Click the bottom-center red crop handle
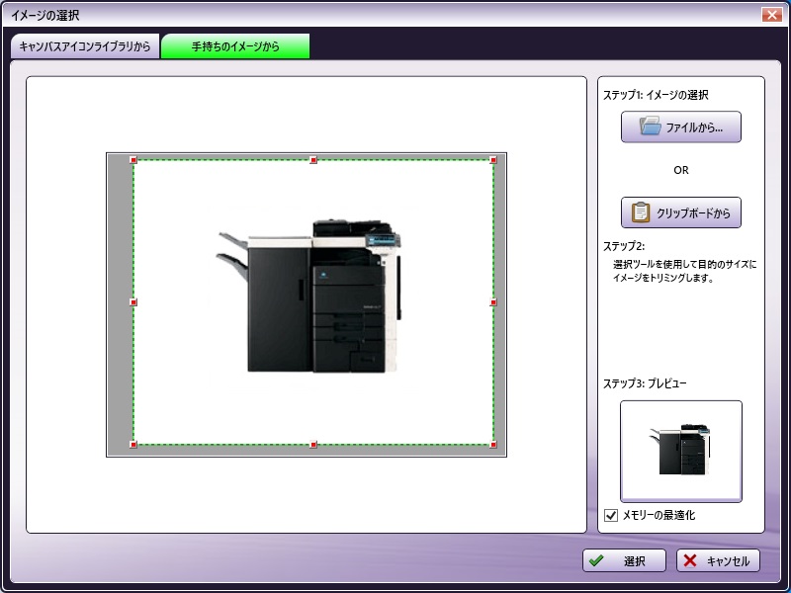 pos(313,445)
